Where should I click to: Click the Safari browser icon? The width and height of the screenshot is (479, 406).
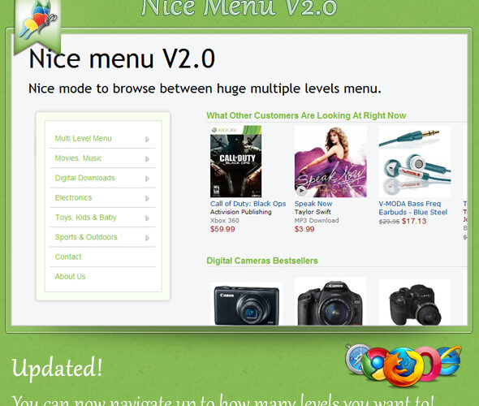click(x=357, y=358)
